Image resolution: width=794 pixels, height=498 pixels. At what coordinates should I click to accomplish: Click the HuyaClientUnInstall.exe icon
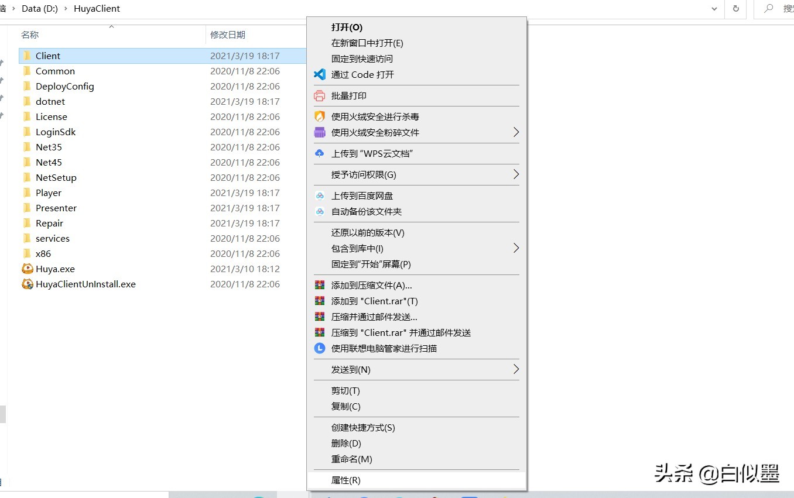(27, 284)
